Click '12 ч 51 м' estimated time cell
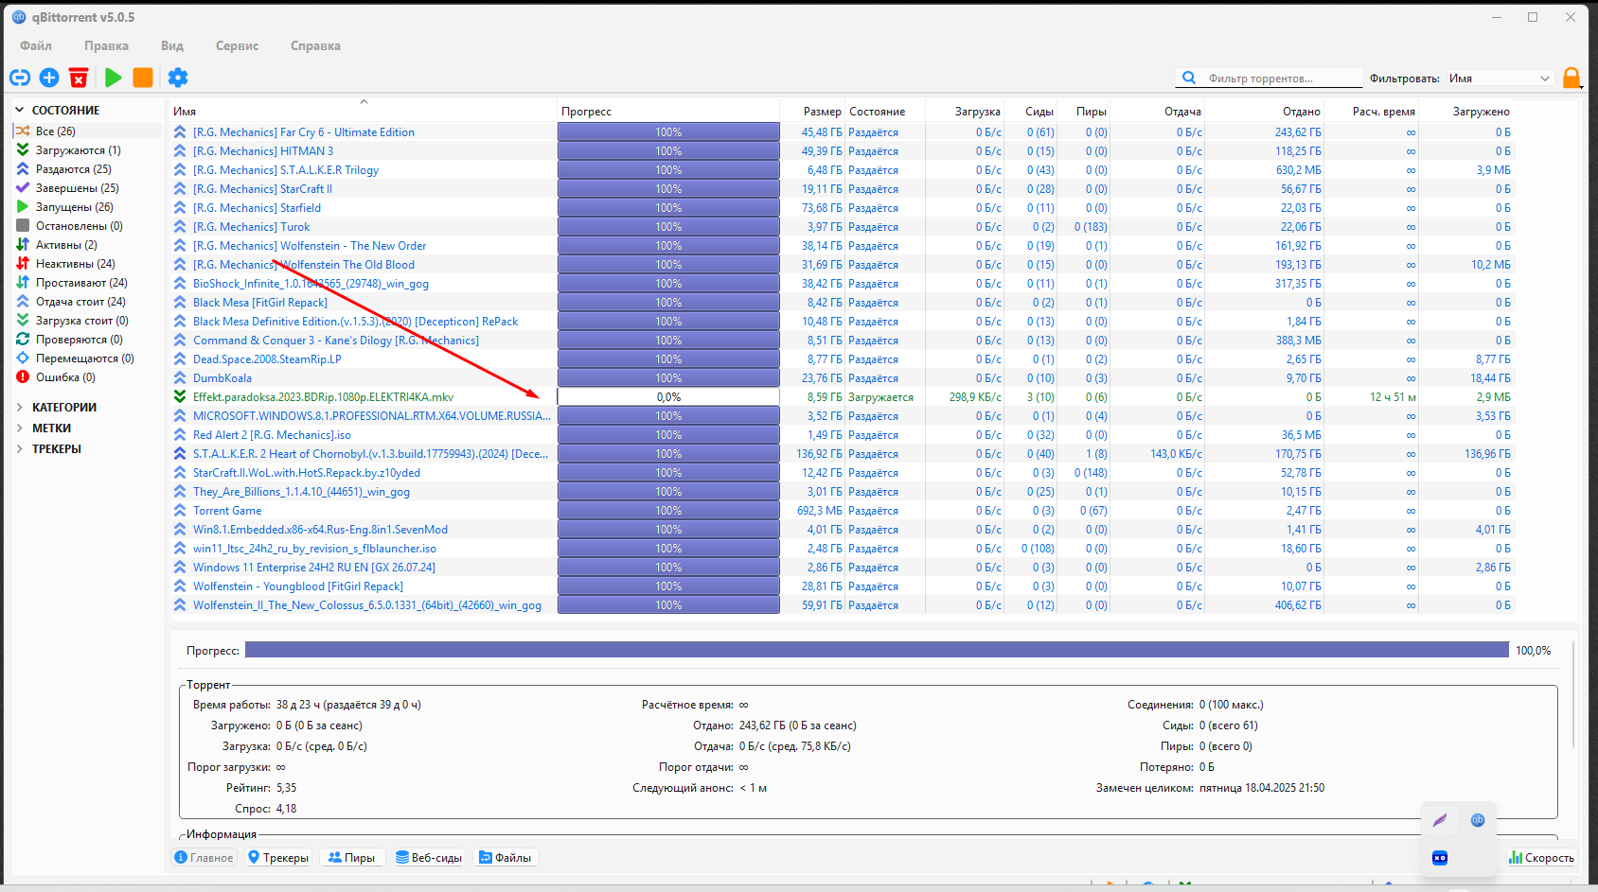This screenshot has height=892, width=1598. pos(1393,396)
